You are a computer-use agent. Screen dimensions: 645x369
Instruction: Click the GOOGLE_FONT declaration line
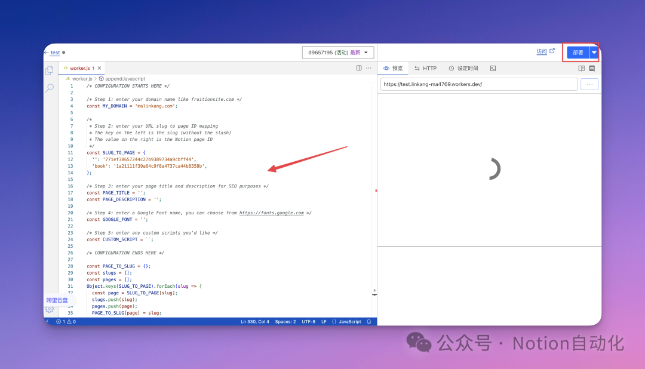[117, 219]
